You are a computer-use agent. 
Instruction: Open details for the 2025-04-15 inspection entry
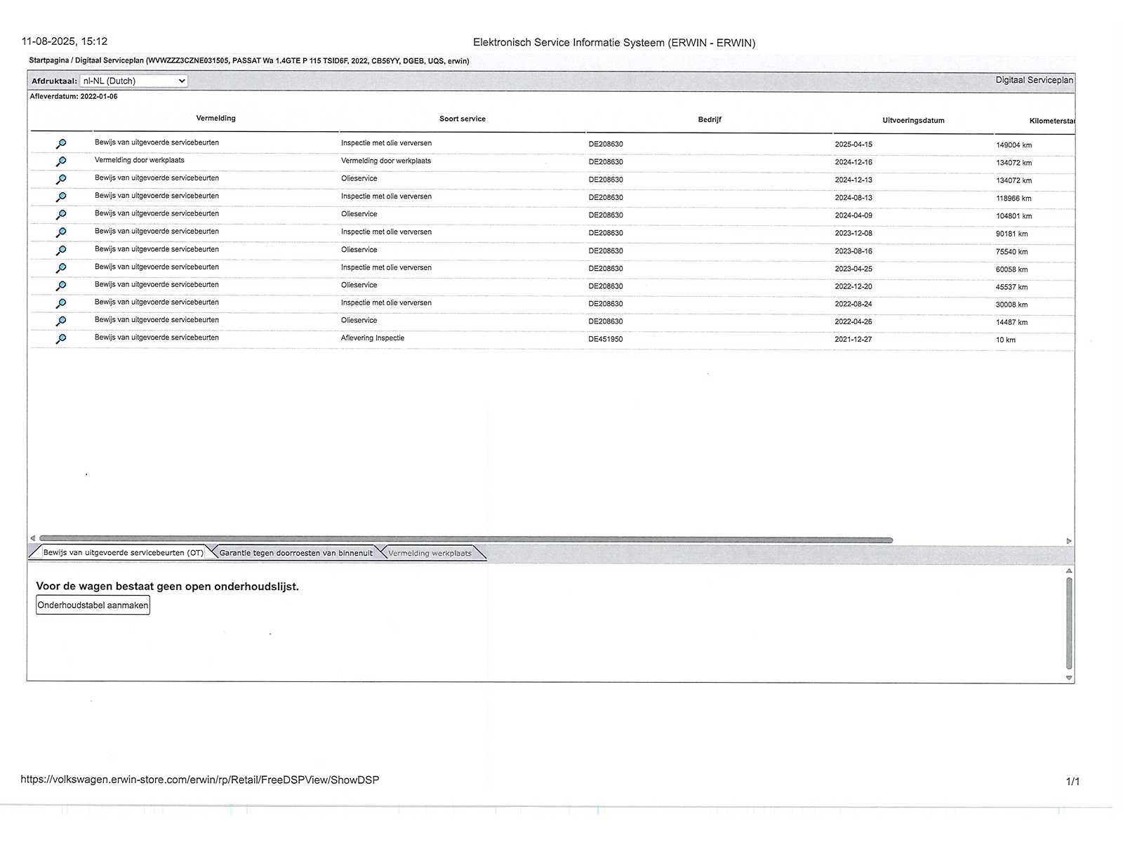(x=61, y=144)
